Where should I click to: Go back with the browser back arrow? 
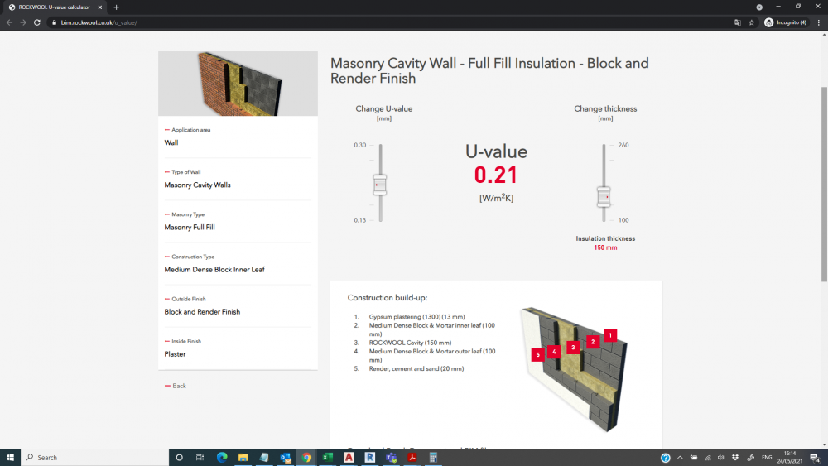coord(9,22)
